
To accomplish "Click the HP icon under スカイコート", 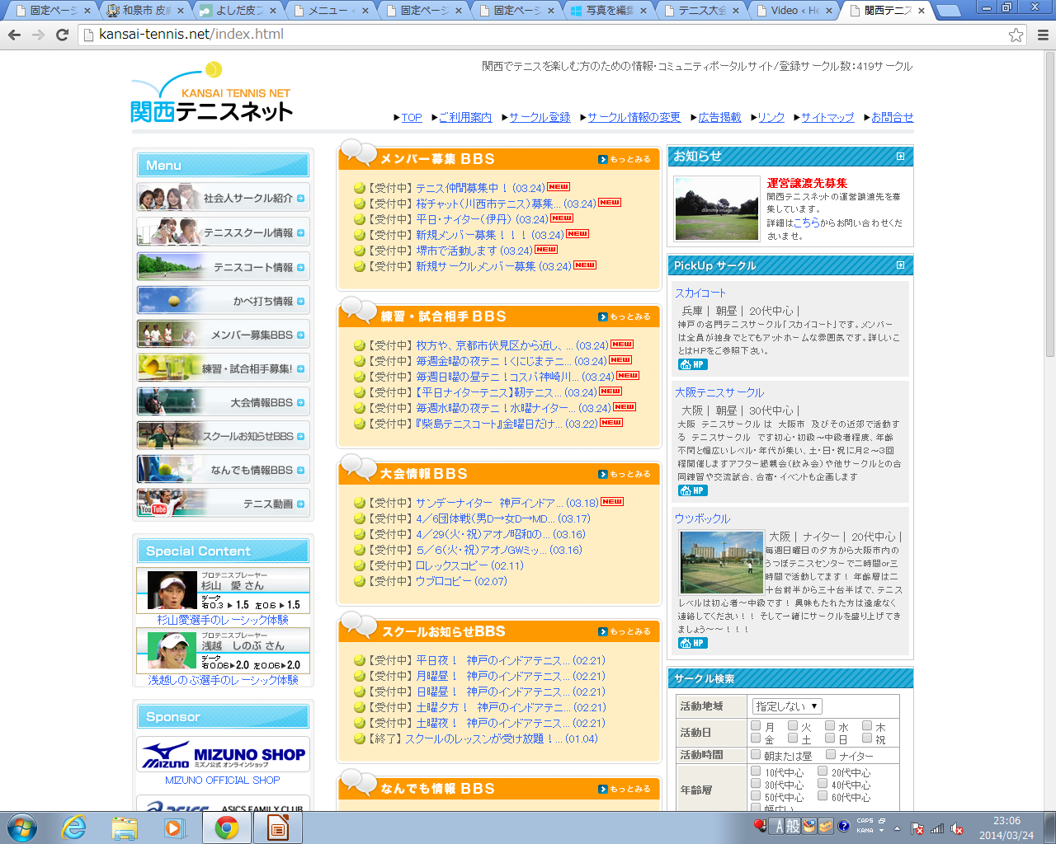I will tap(692, 364).
